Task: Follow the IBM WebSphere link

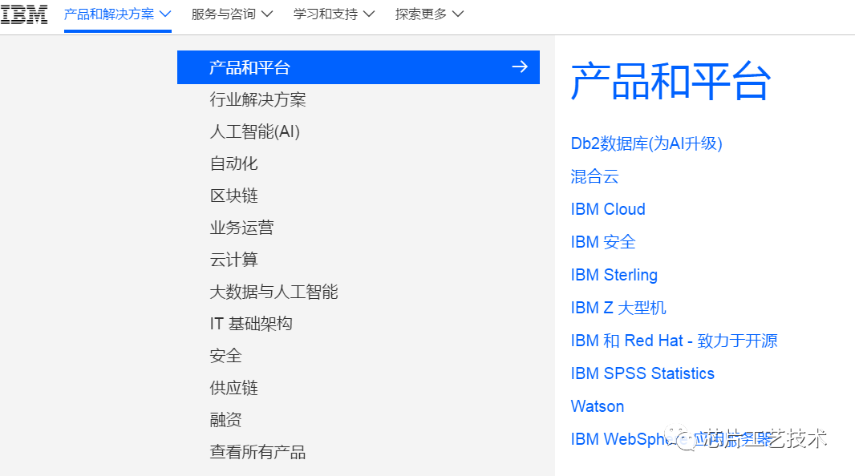Action: (671, 439)
